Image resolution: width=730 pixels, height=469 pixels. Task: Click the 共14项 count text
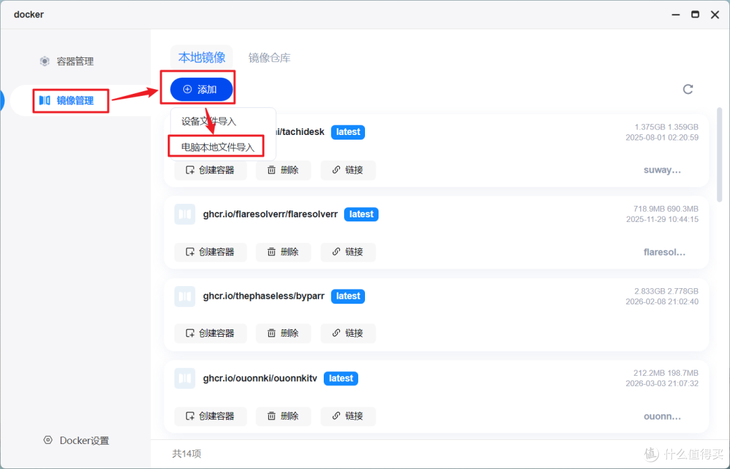[187, 453]
